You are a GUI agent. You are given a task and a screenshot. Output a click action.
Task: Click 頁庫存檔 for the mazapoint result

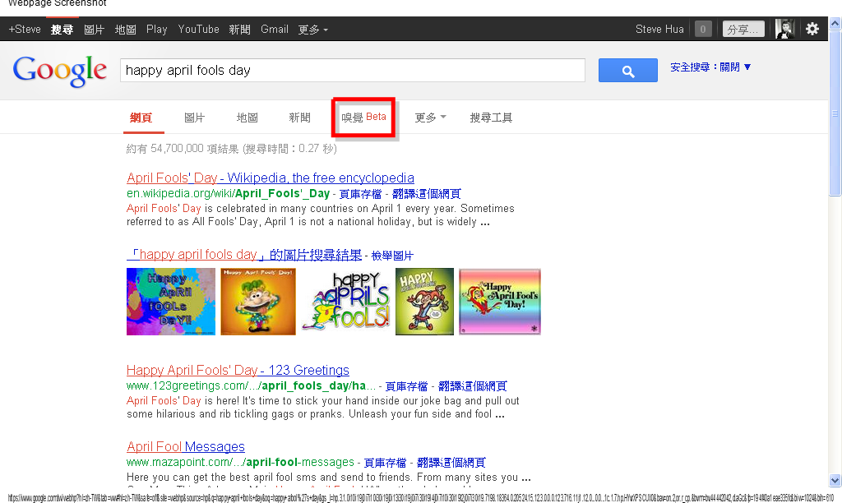[385, 463]
